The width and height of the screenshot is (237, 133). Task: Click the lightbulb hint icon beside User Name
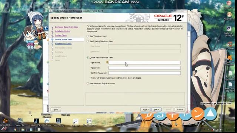coord(107,62)
